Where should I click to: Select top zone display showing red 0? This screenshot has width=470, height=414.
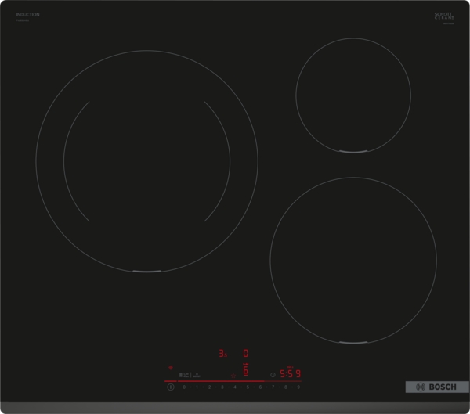click(245, 353)
